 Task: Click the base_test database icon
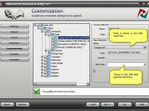[x=41, y=25]
